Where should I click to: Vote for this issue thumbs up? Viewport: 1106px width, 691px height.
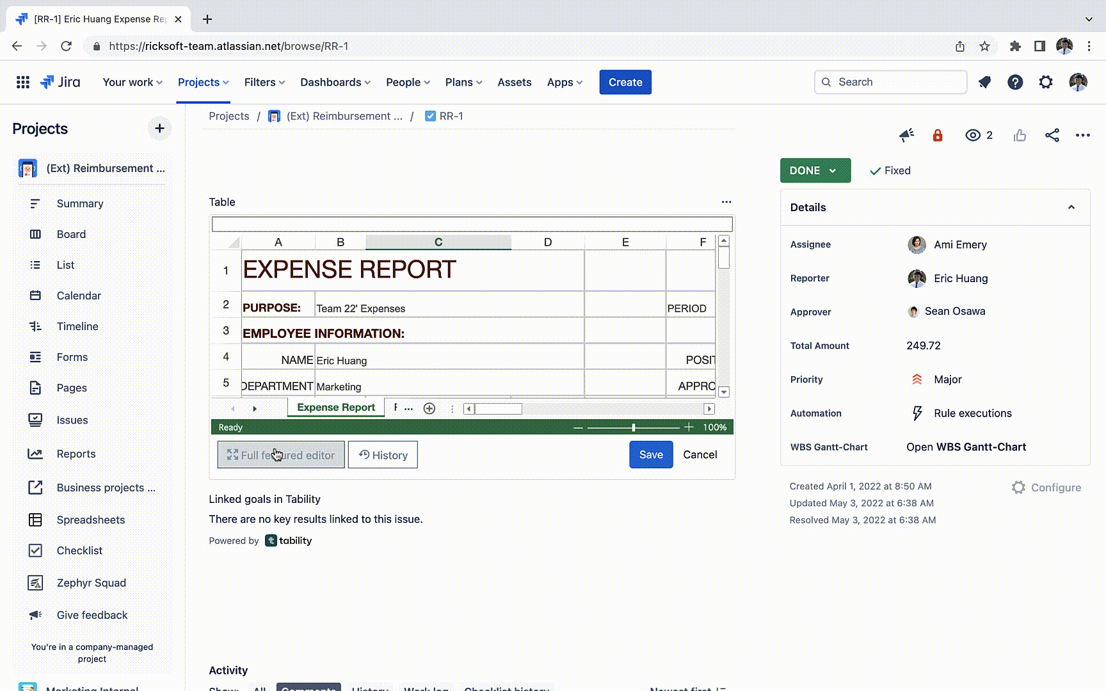1020,135
